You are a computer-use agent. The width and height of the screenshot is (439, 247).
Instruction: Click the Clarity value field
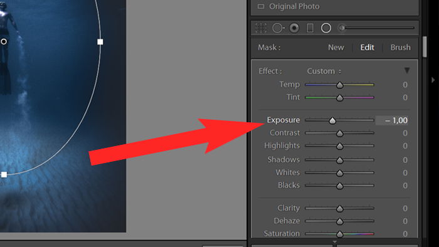[405, 208]
